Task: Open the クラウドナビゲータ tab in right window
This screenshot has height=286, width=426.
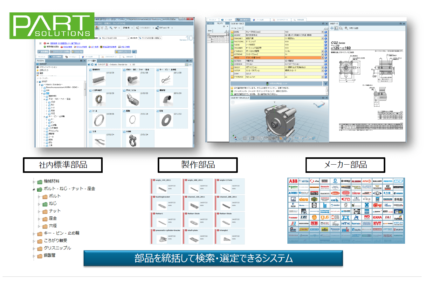Action: 280,20
